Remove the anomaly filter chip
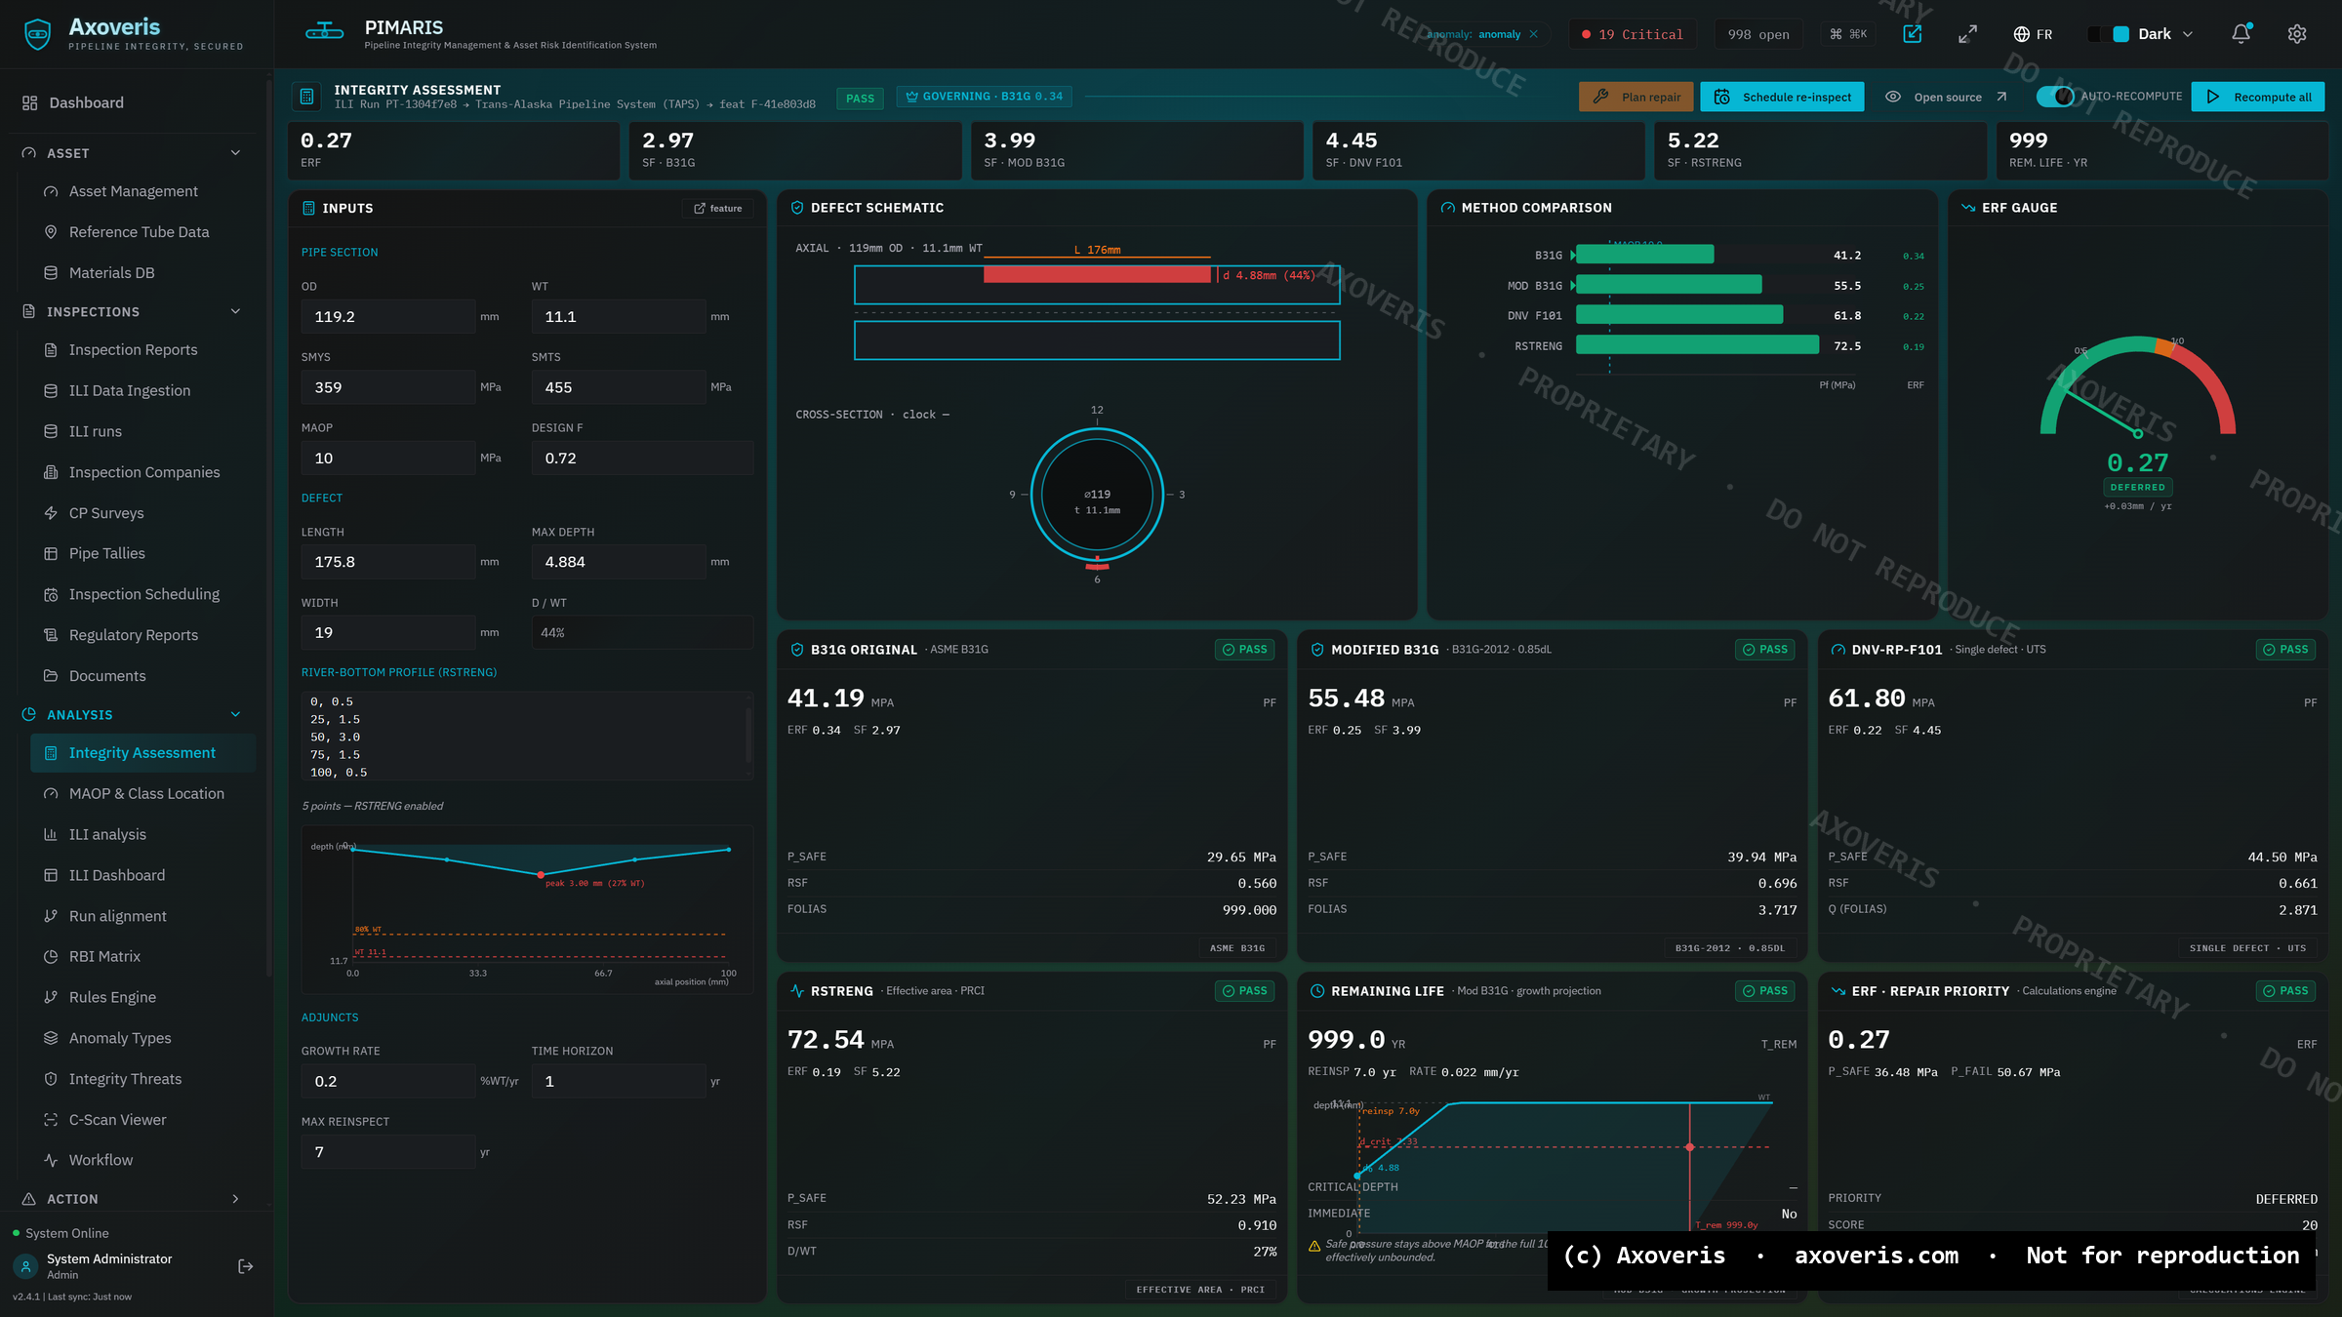The width and height of the screenshot is (2342, 1317). point(1534,34)
